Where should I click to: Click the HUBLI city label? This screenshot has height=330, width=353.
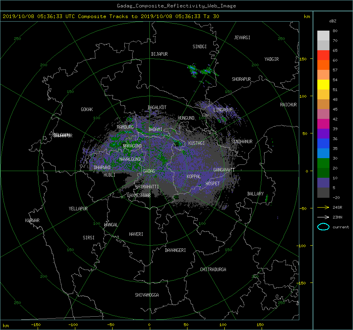(109, 175)
